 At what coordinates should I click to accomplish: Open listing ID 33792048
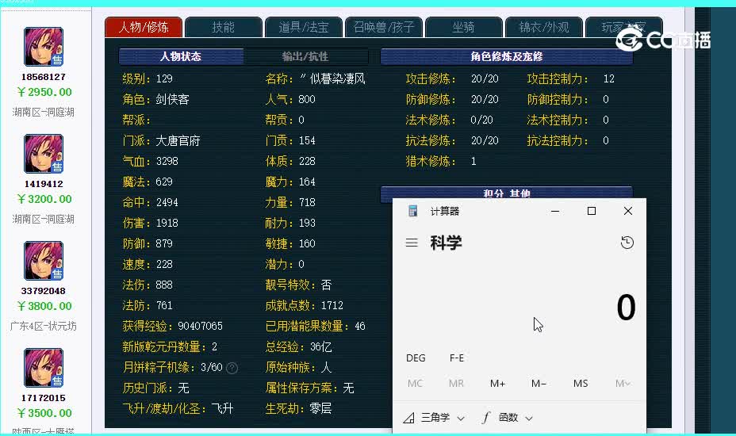pos(43,290)
